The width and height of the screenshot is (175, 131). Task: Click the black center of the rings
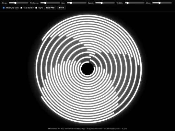87,69
